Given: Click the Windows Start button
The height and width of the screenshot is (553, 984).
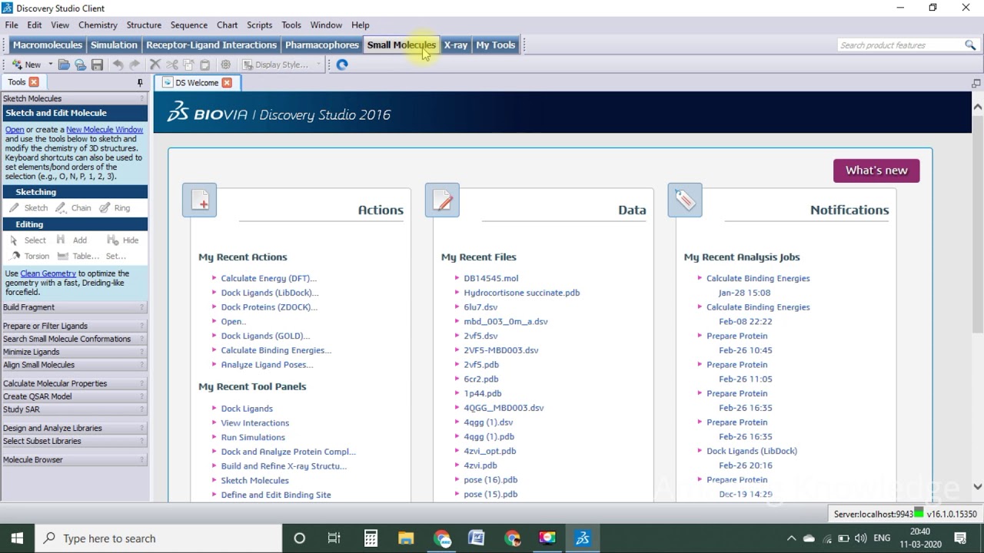Looking at the screenshot, I should (x=17, y=538).
